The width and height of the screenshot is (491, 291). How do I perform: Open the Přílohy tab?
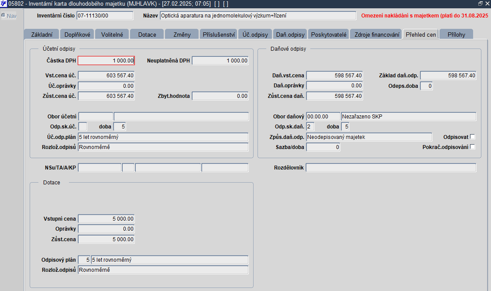point(456,34)
